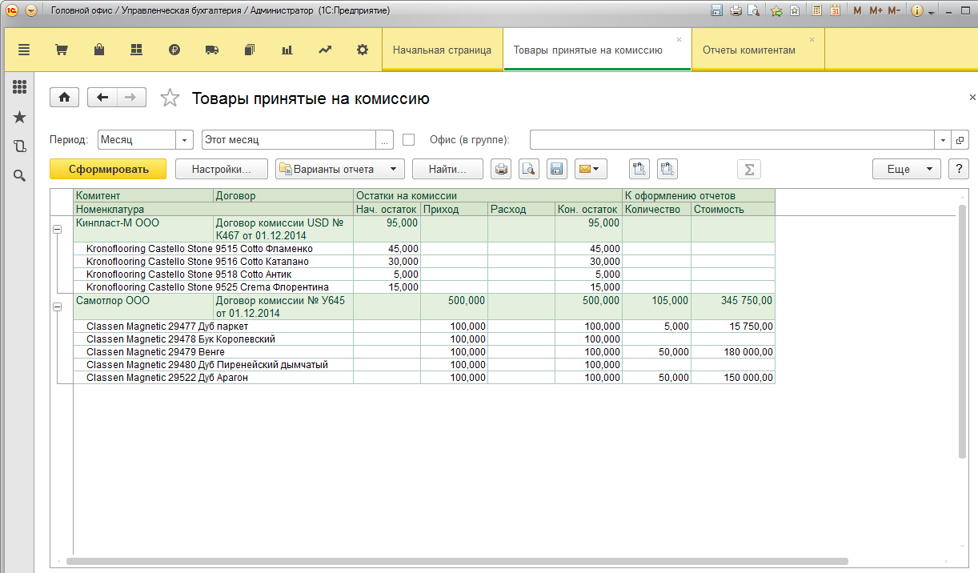The width and height of the screenshot is (978, 573).
Task: Open the warehouse grid section
Action: click(136, 50)
